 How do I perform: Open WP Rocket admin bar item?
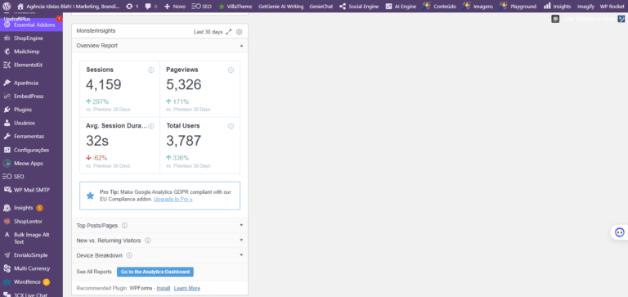(x=612, y=7)
